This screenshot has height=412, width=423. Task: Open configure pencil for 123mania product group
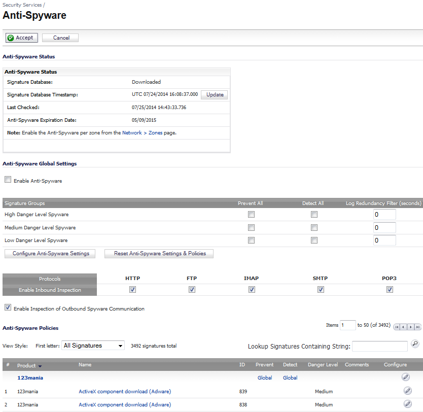(x=405, y=377)
